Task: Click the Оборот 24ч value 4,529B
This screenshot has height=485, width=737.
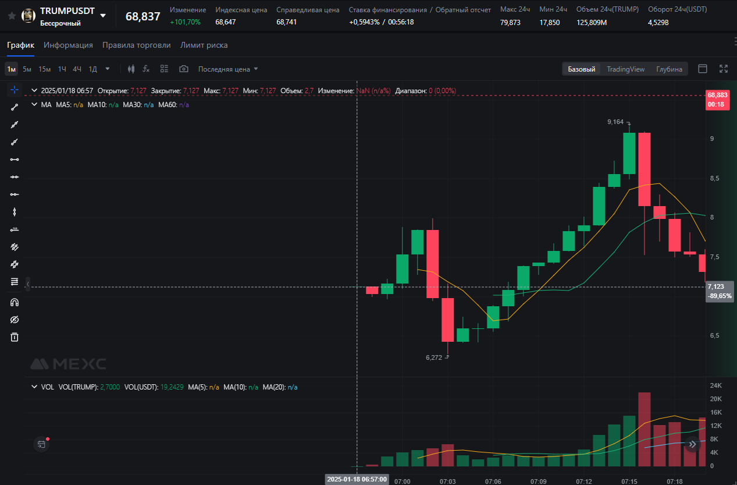Action: (658, 22)
